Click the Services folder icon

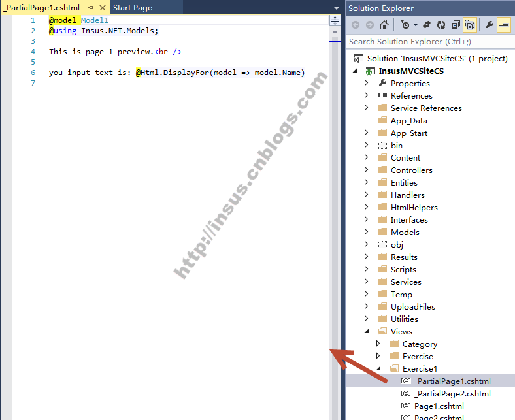(382, 282)
